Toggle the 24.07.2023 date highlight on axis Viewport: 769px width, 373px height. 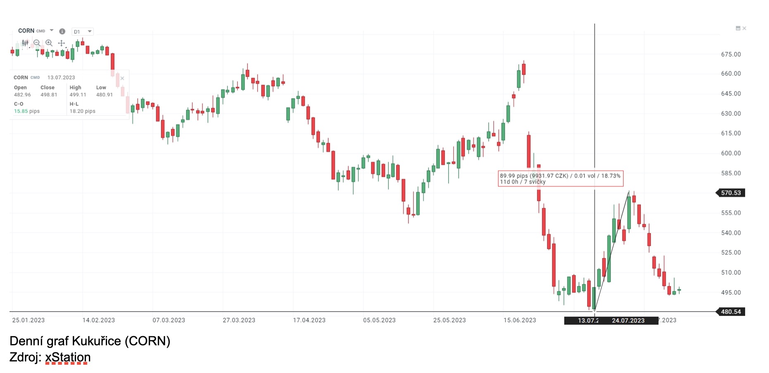[x=628, y=320]
